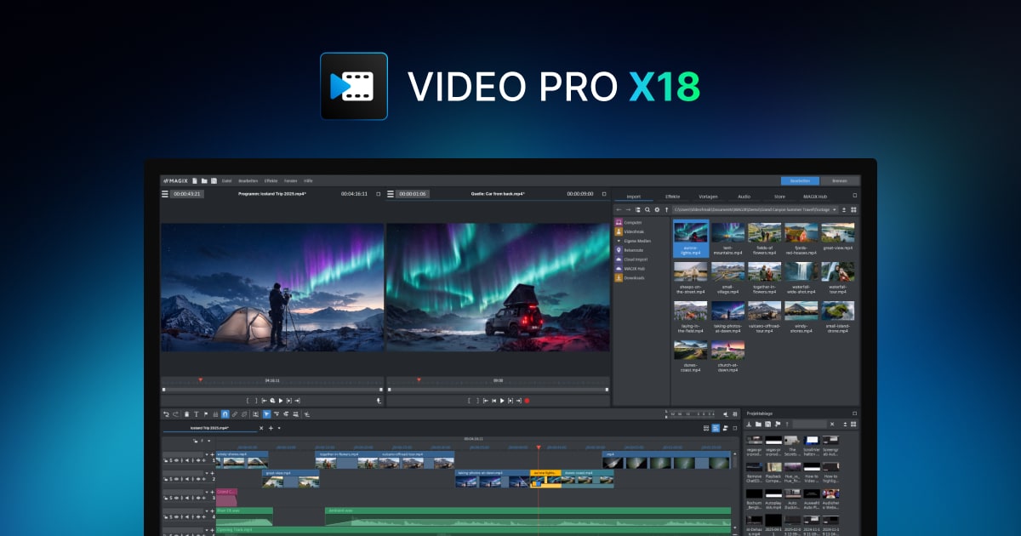This screenshot has height=536, width=1021.
Task: Play the source monitor preview
Action: tap(502, 401)
